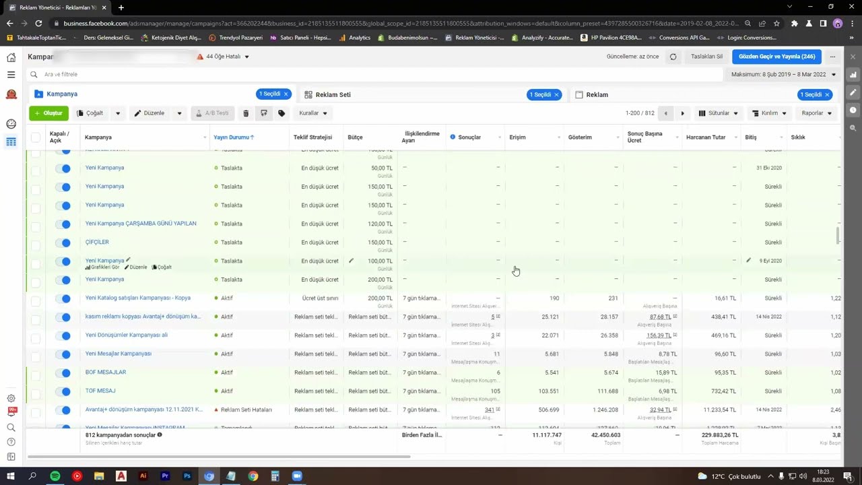862x485 pixels.
Task: Open the help question mark icon
Action: (x=11, y=442)
